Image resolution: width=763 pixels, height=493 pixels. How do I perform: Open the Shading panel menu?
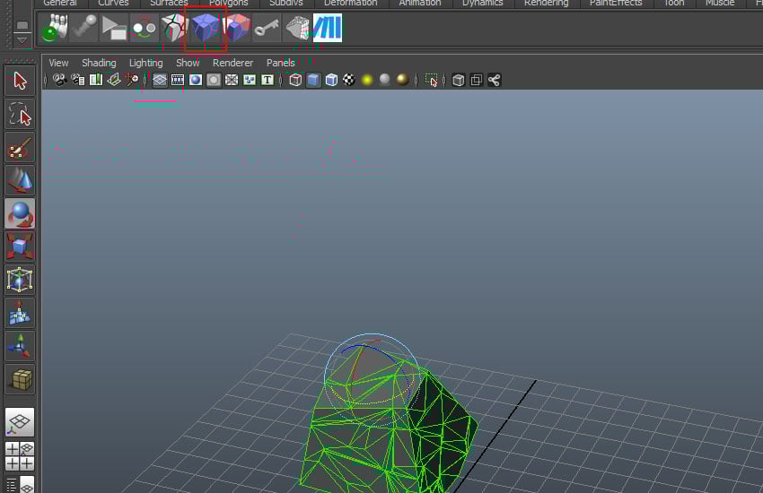(99, 63)
